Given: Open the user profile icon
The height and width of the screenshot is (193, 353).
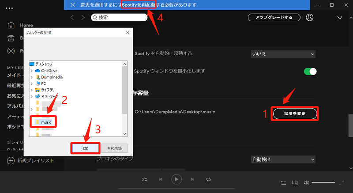Looking at the screenshot, I should (x=310, y=17).
